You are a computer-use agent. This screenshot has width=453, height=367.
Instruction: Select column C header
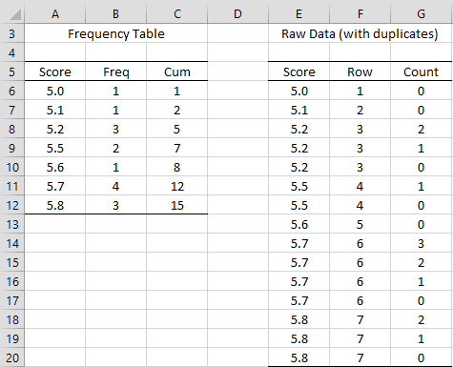(177, 14)
